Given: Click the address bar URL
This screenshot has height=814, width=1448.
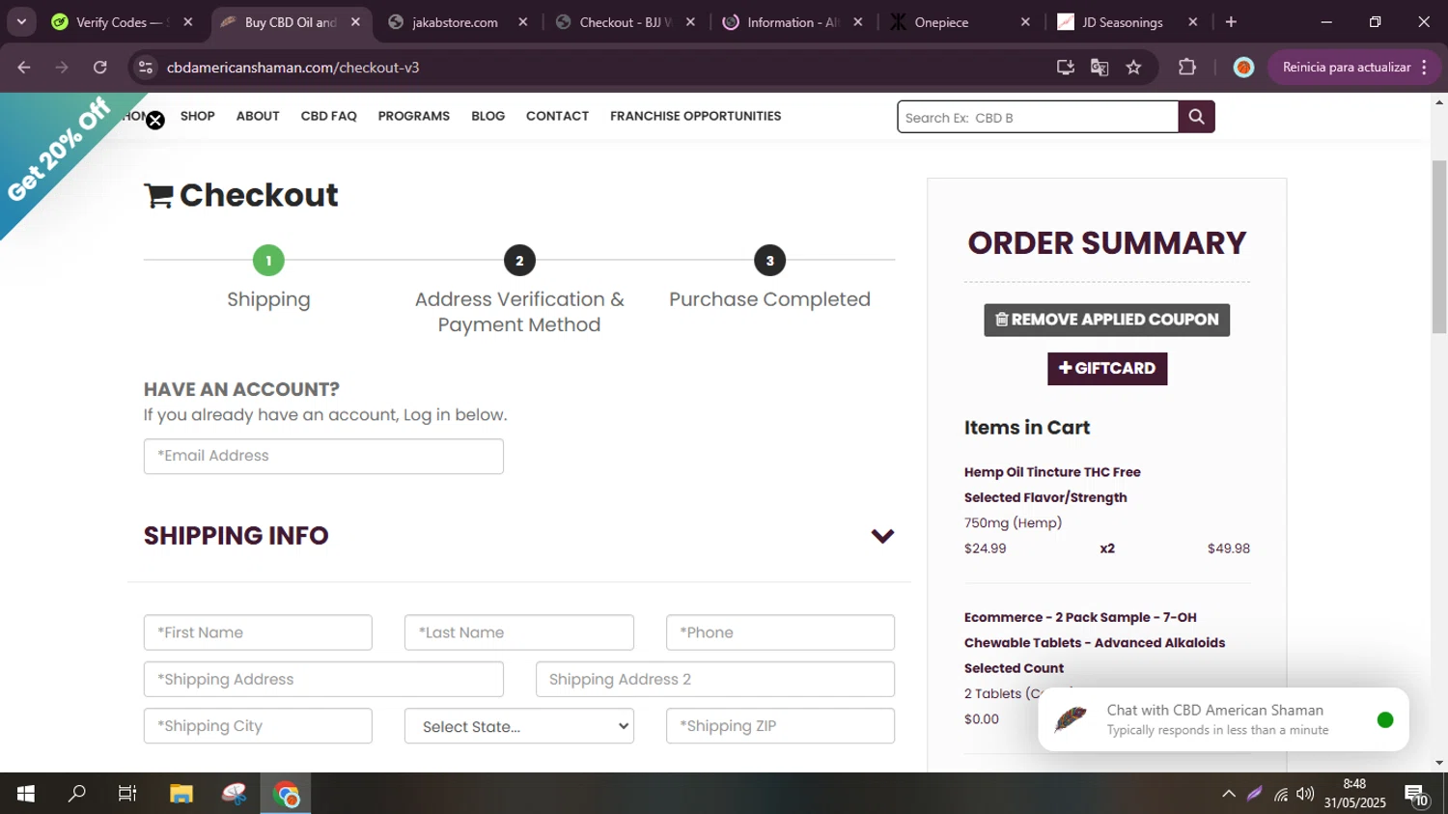Looking at the screenshot, I should [x=292, y=68].
